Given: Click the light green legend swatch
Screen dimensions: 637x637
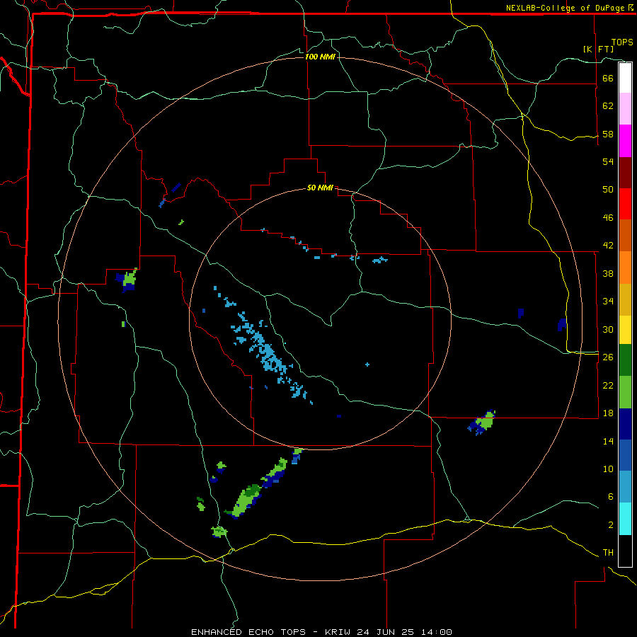Looking at the screenshot, I should pyautogui.click(x=625, y=392).
